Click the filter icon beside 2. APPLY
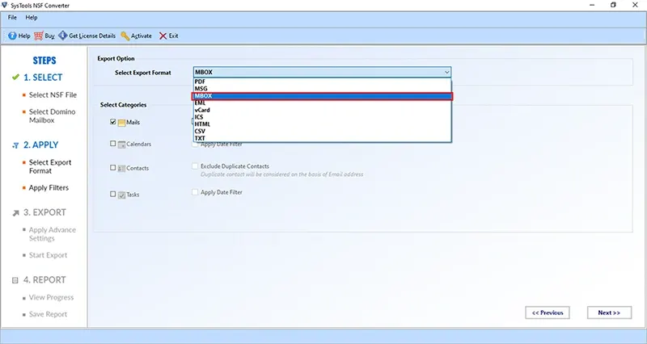This screenshot has height=344, width=647. click(15, 145)
